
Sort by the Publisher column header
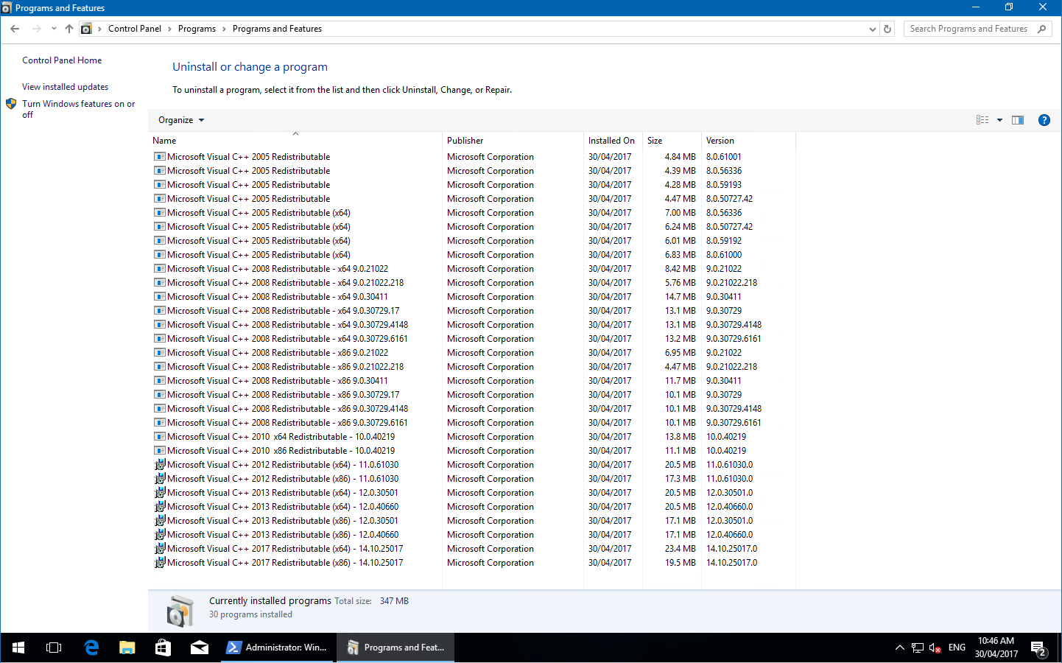tap(513, 140)
